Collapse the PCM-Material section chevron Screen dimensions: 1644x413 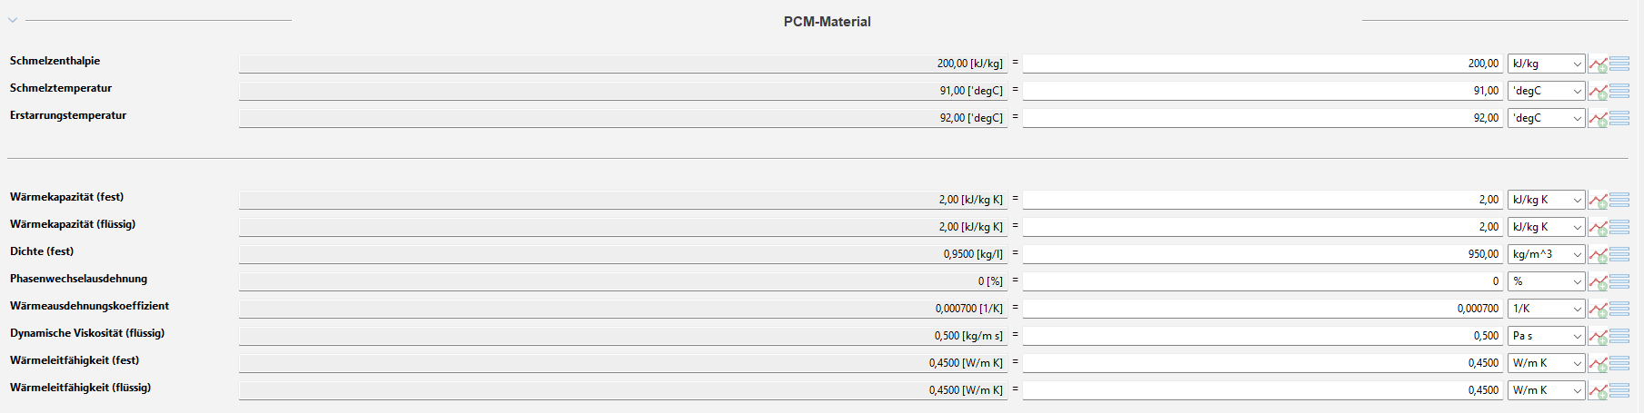tap(13, 20)
